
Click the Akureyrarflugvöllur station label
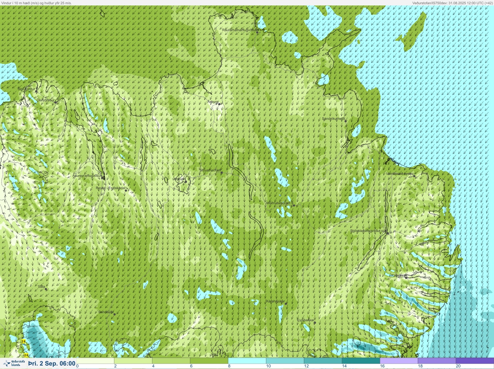click(x=87, y=176)
